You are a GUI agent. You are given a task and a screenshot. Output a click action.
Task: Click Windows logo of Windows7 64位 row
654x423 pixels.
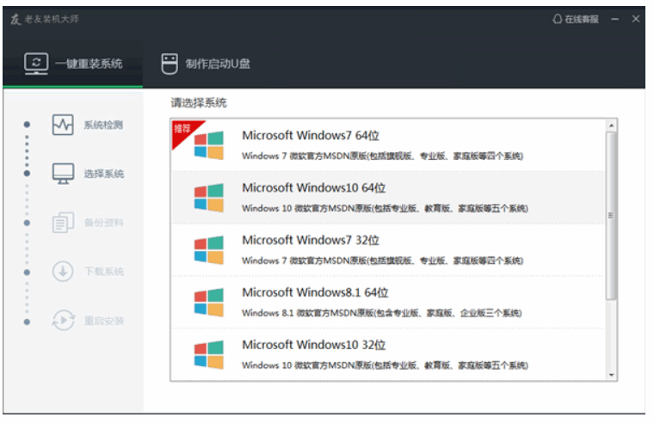click(x=208, y=145)
